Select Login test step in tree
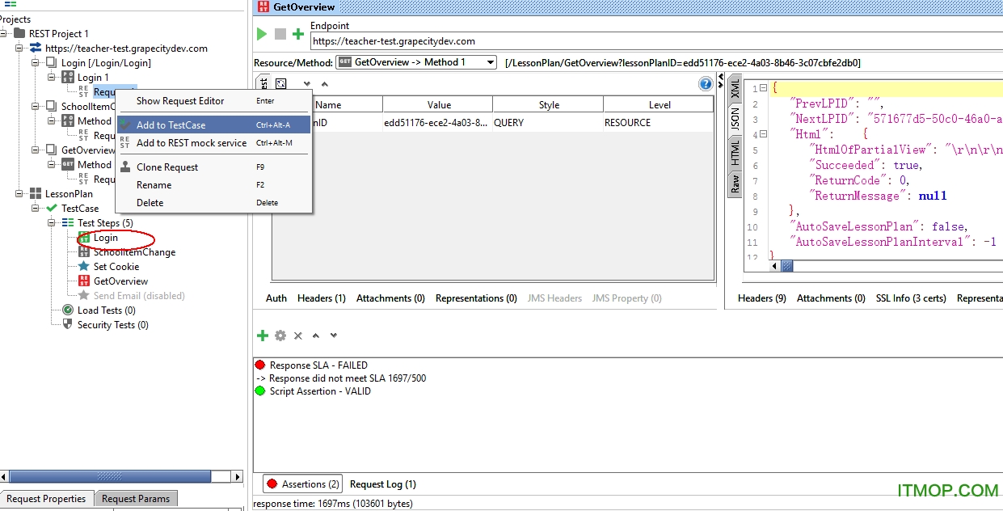The width and height of the screenshot is (1003, 511). click(x=106, y=238)
